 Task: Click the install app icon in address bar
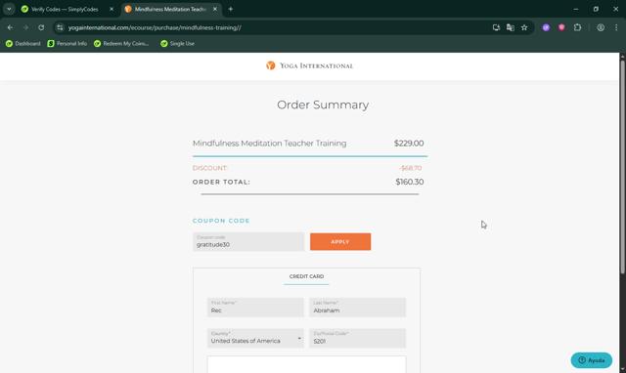pos(496,27)
